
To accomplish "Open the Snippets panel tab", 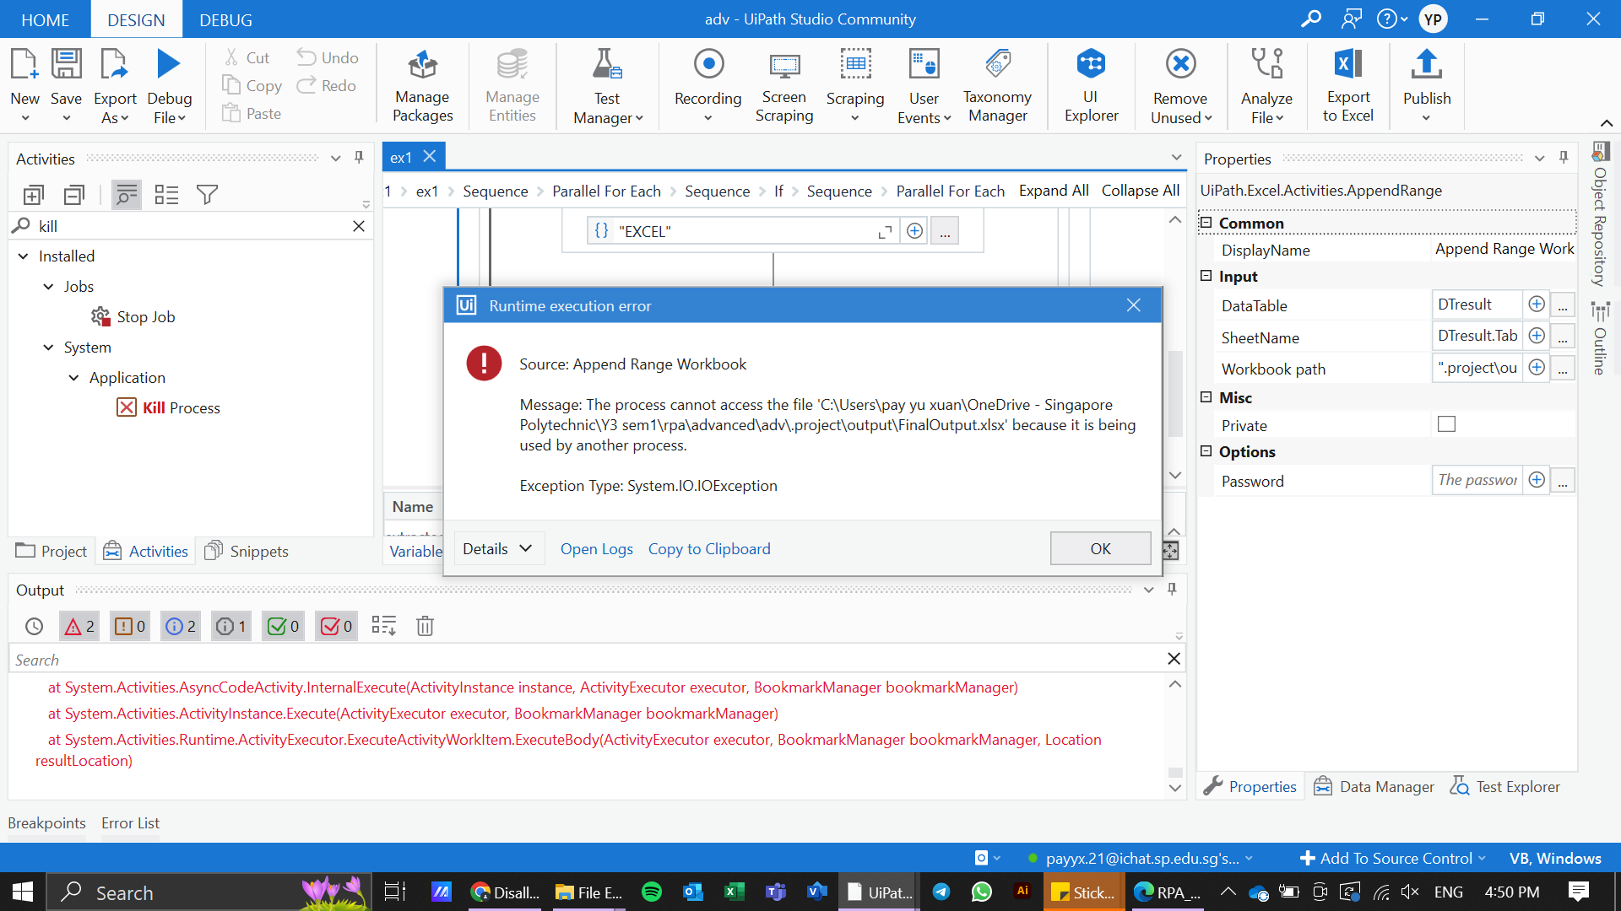I will [x=247, y=551].
